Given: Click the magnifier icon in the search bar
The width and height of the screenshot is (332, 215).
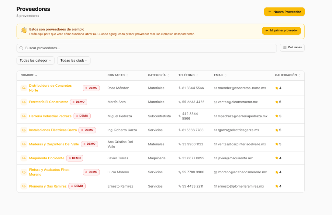Looking at the screenshot, I should point(21,48).
